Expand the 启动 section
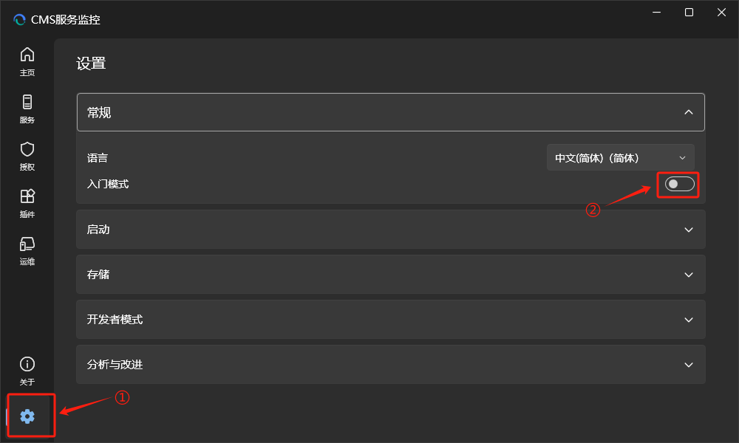The width and height of the screenshot is (739, 443). point(688,230)
